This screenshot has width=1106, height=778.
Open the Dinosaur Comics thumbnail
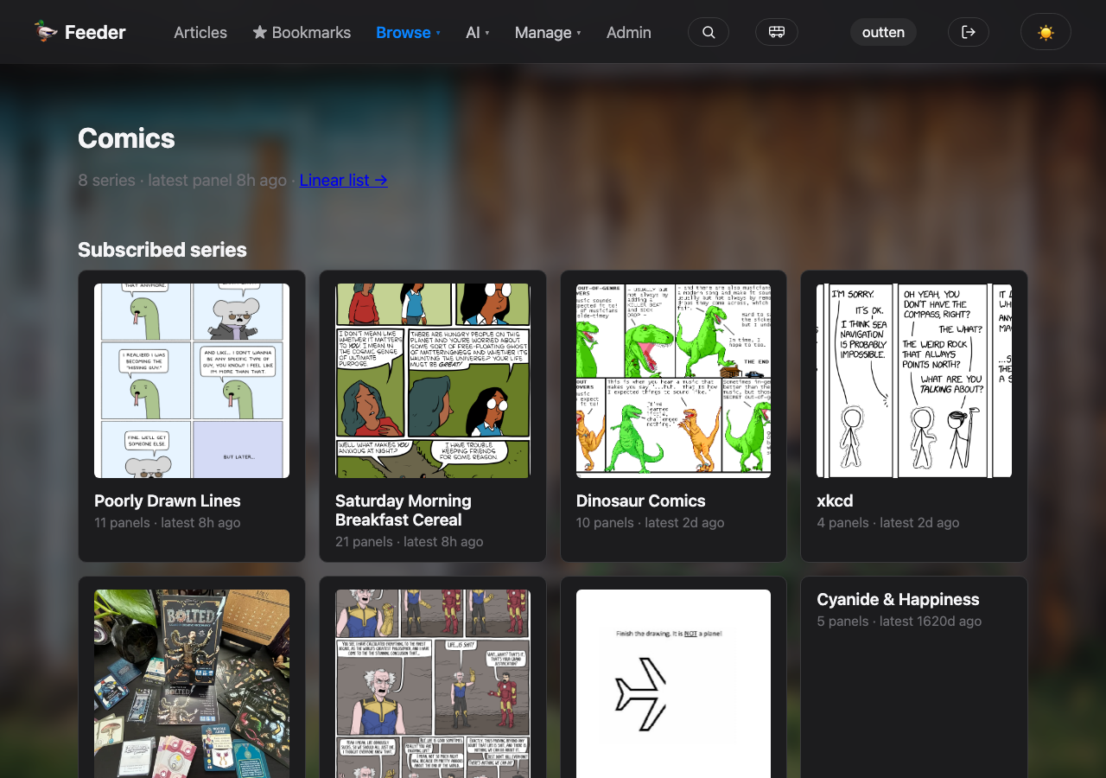coord(673,380)
